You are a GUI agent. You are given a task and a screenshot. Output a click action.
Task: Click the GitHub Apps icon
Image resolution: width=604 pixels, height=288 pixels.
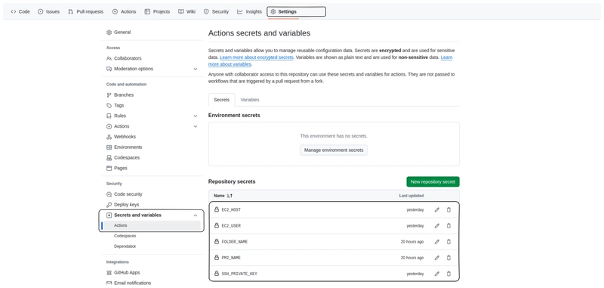[109, 273]
